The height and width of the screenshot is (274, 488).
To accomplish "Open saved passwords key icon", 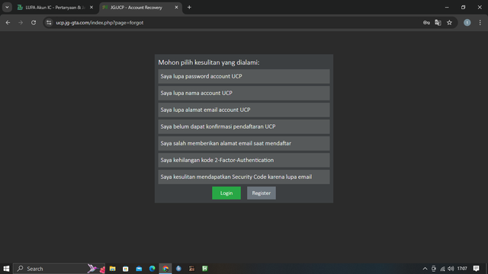I will [x=426, y=23].
